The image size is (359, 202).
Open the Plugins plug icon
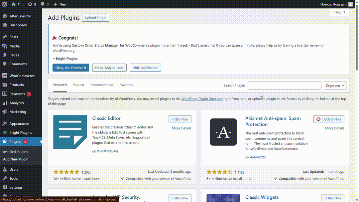pos(5,142)
